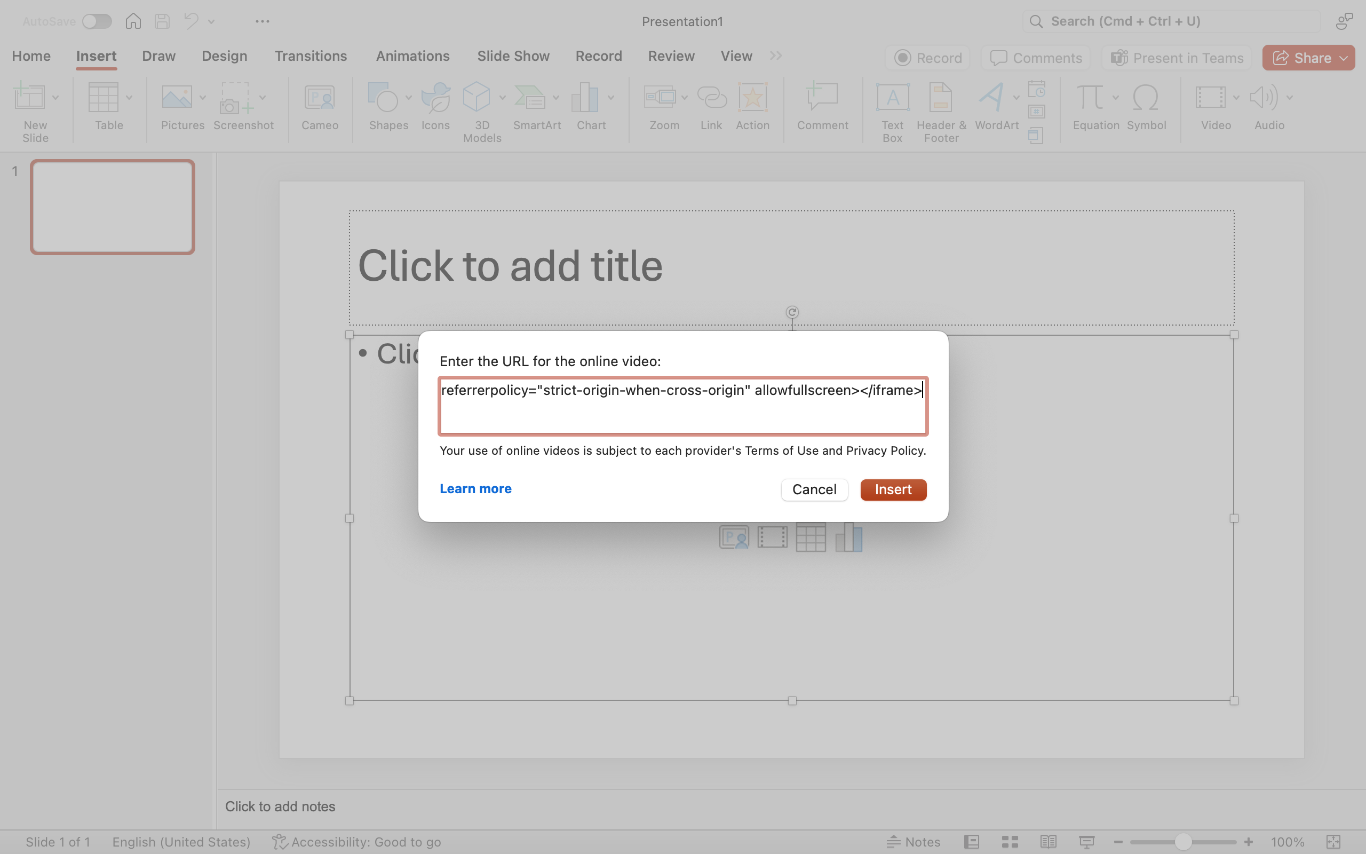Open the Comments pane button
The width and height of the screenshot is (1366, 854).
tap(1036, 58)
